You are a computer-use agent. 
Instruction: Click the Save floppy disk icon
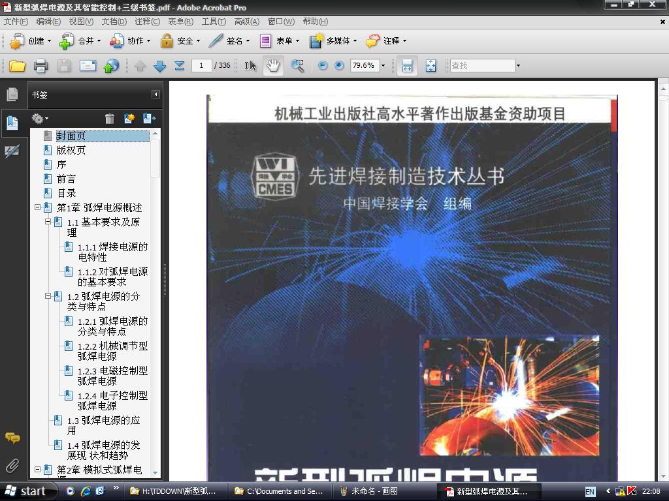pyautogui.click(x=65, y=66)
